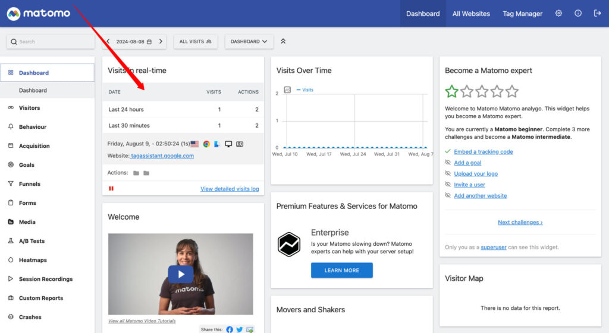Screen dimensions: 609x333
Task: Open the ALL VISITS segment selector
Action: click(196, 42)
